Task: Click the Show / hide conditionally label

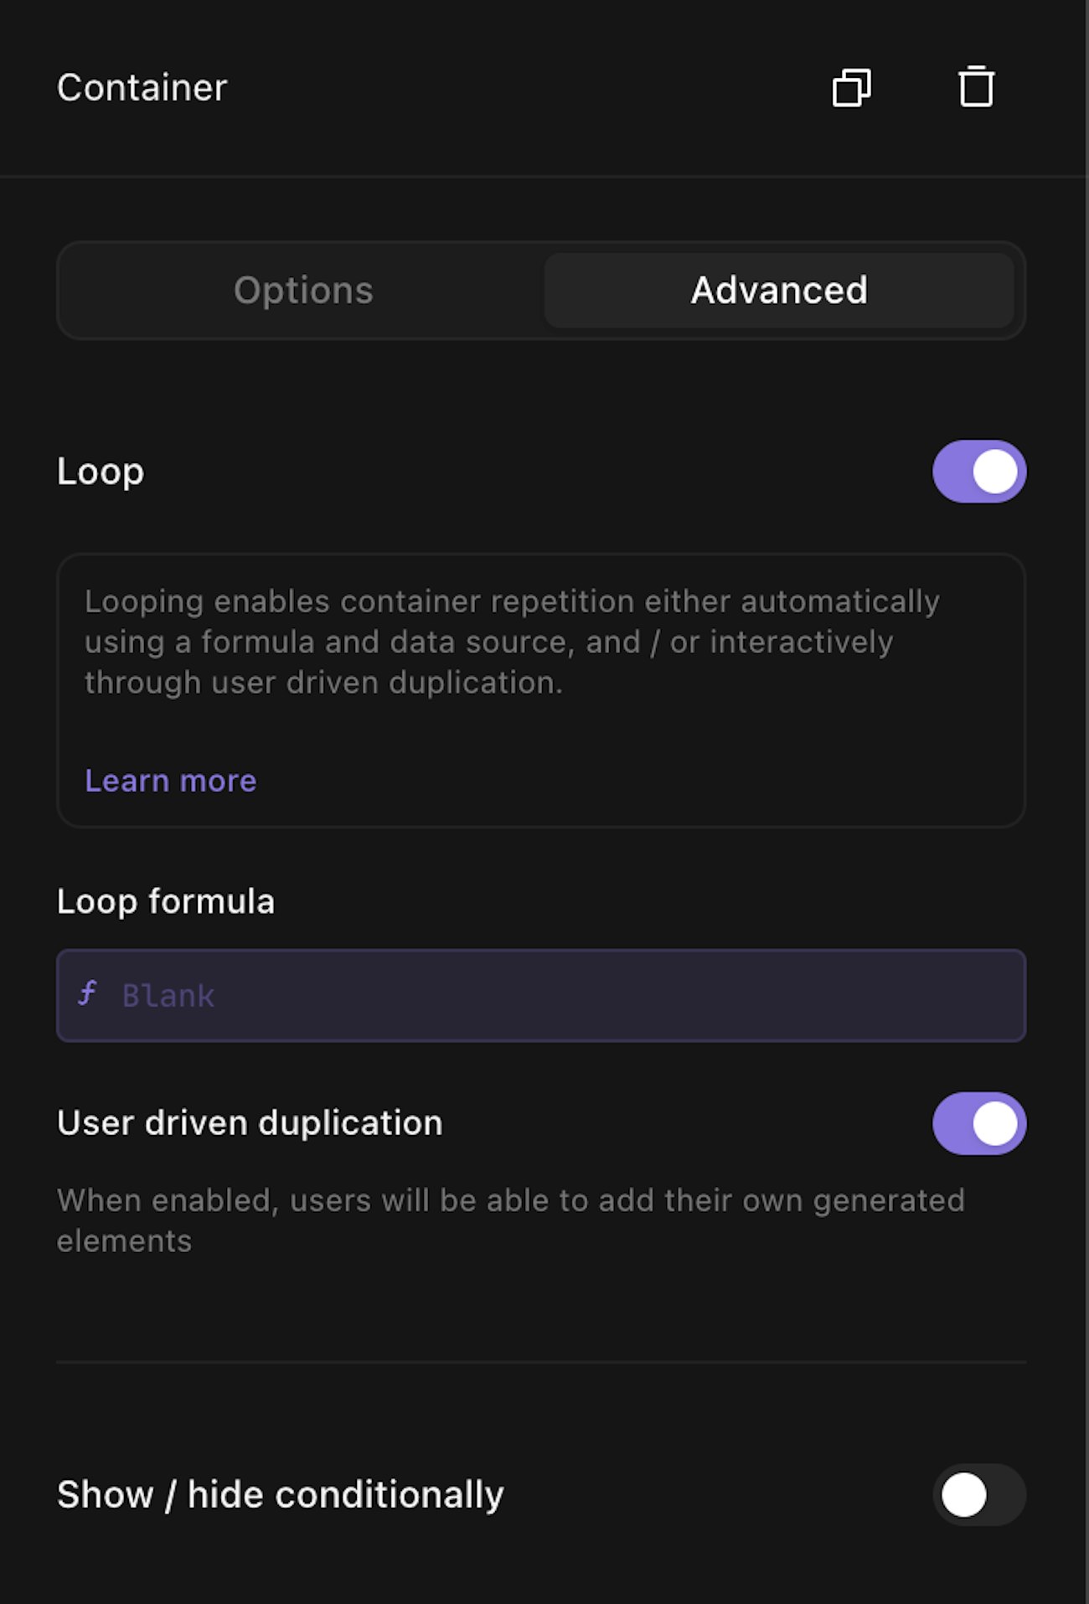Action: [x=280, y=1495]
